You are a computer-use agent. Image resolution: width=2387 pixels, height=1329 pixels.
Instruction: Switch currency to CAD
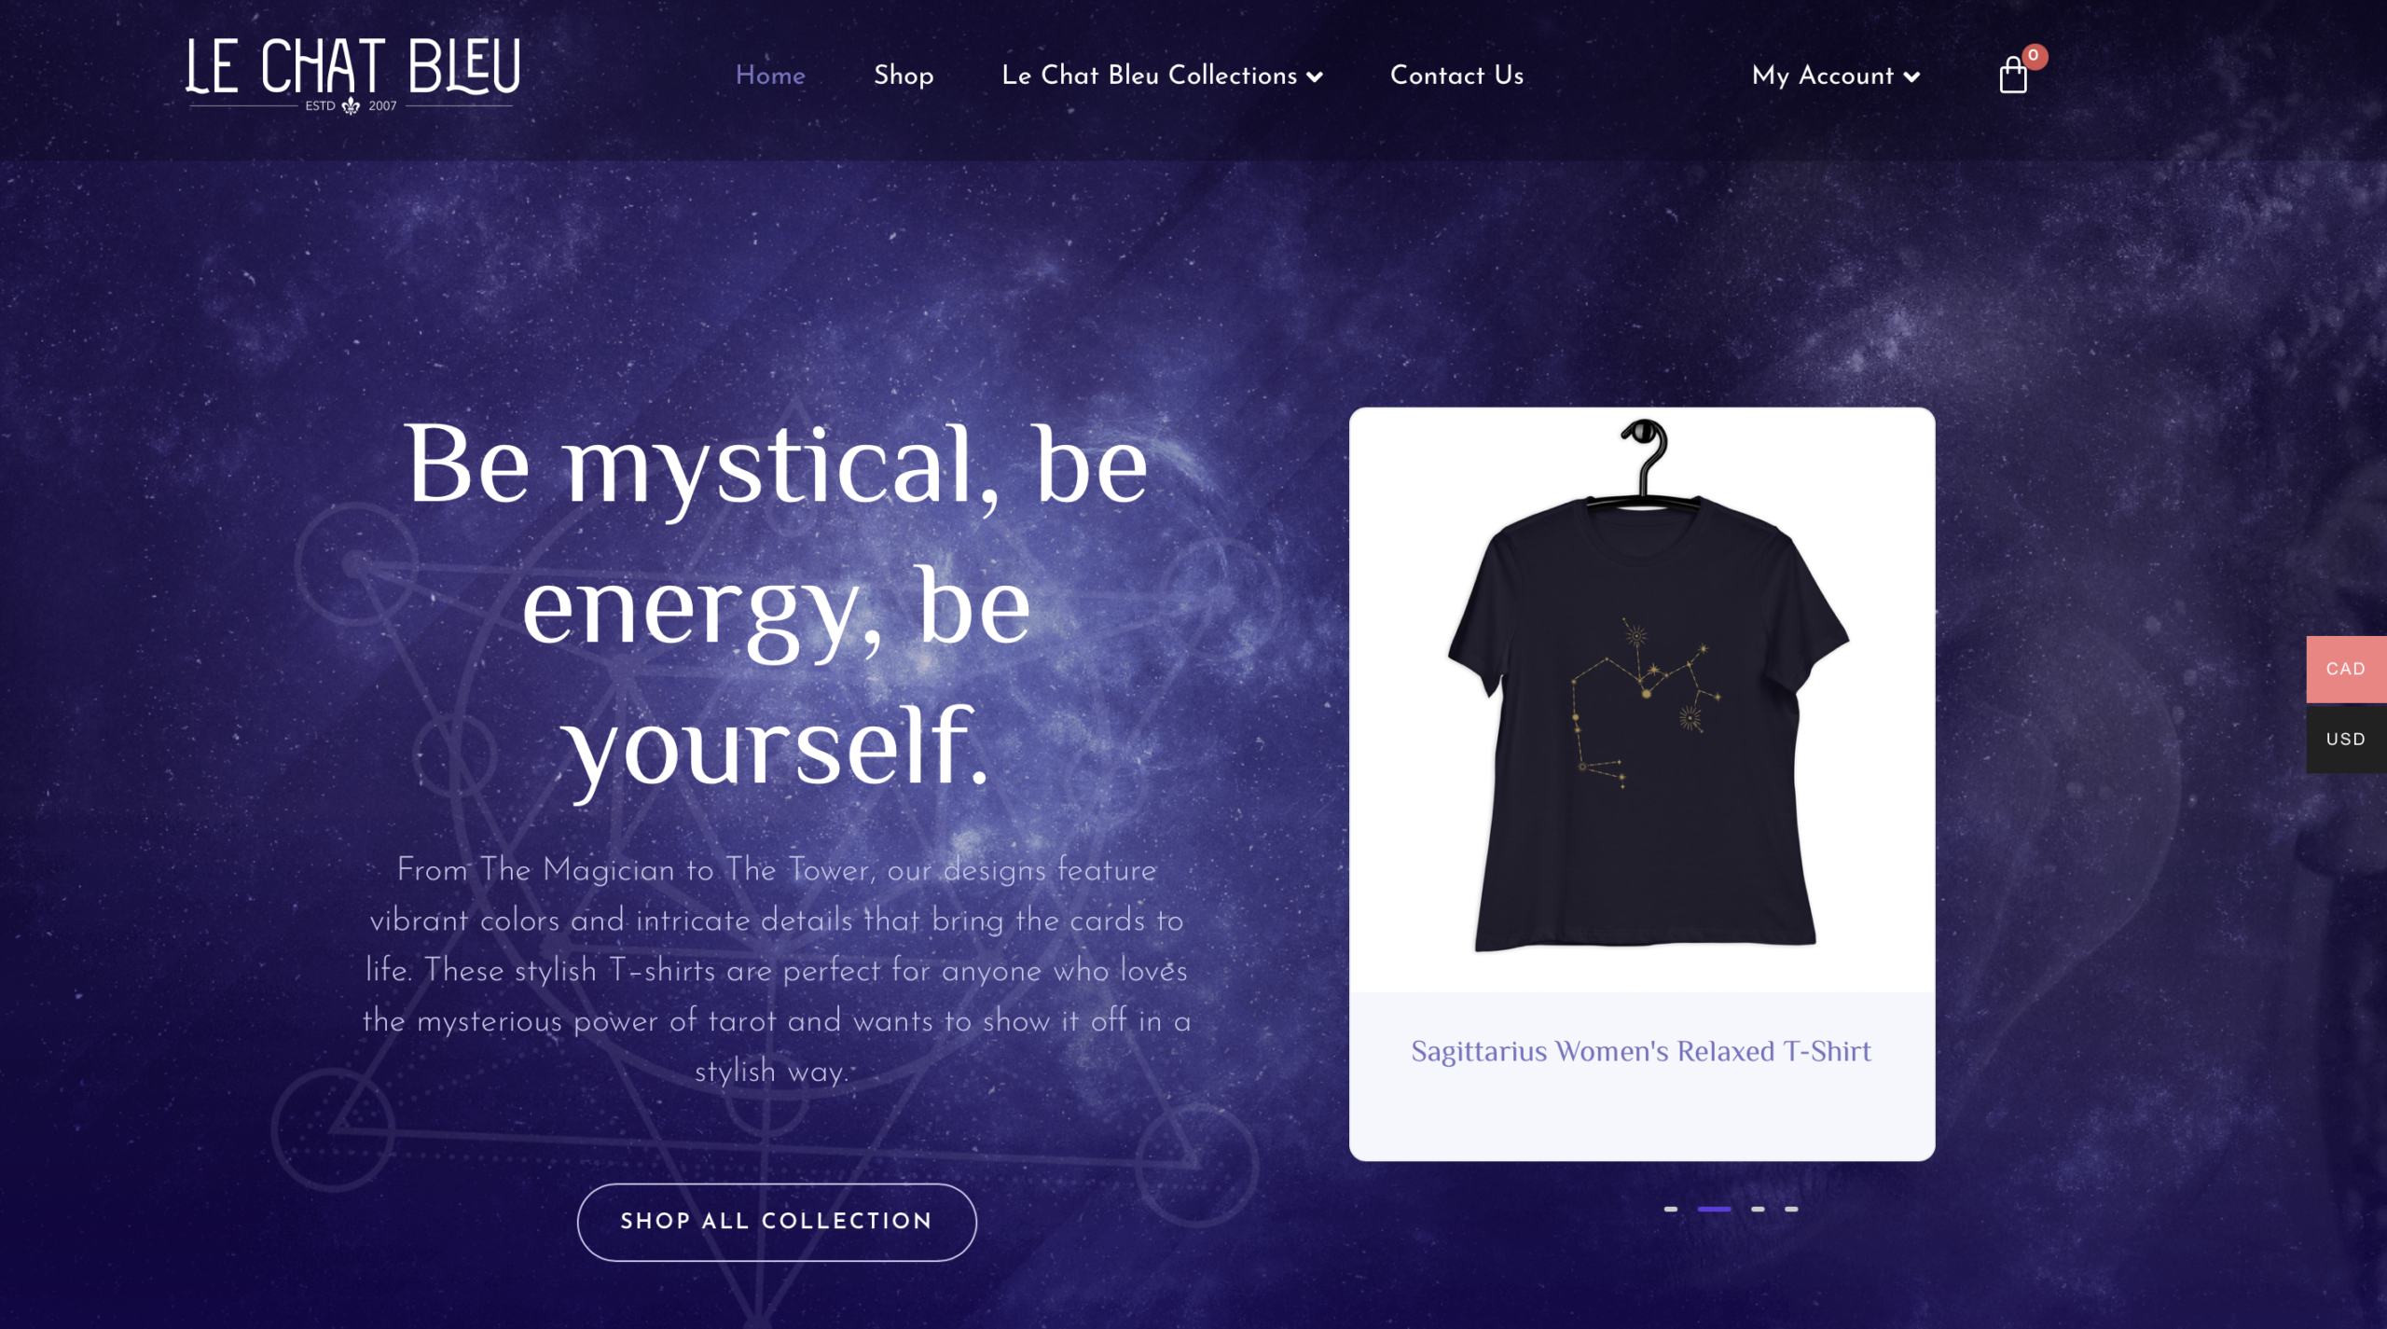(x=2345, y=669)
